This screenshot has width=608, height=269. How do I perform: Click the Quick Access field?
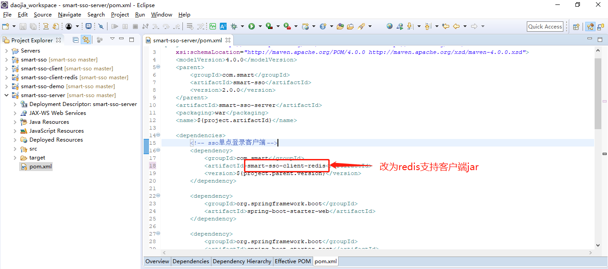coord(545,26)
